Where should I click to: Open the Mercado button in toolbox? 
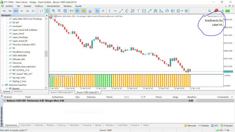click(x=190, y=126)
